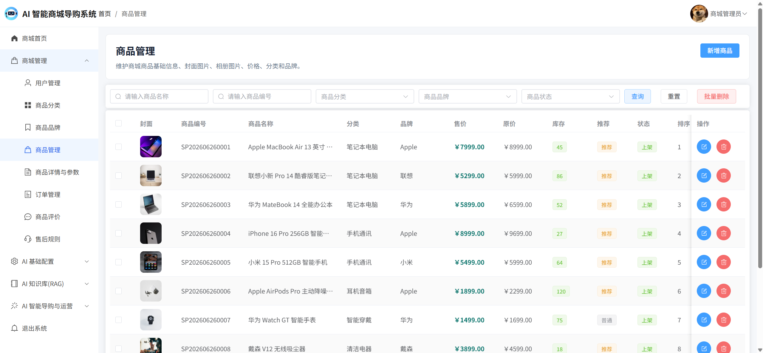Click the 商品管理 breadcrumb item
Screen dimensions: 763x353
pyautogui.click(x=134, y=14)
